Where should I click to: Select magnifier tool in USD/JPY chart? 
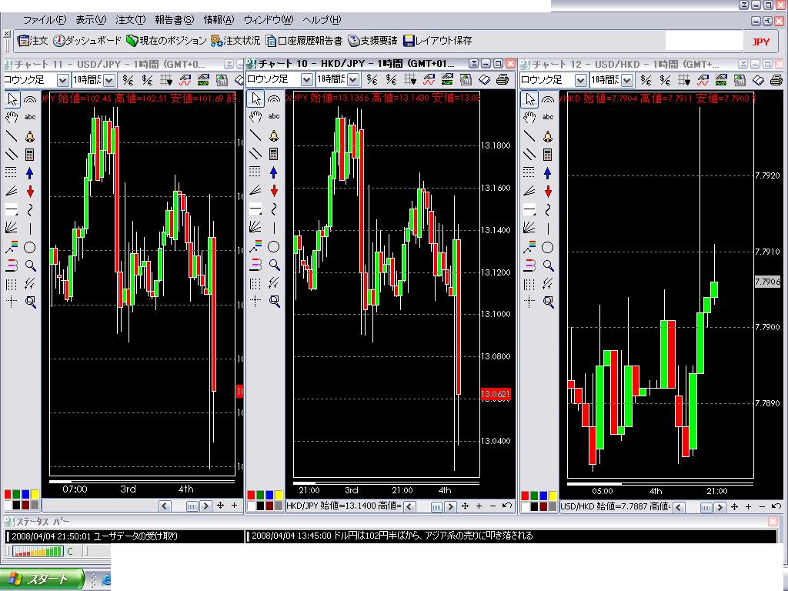[31, 265]
